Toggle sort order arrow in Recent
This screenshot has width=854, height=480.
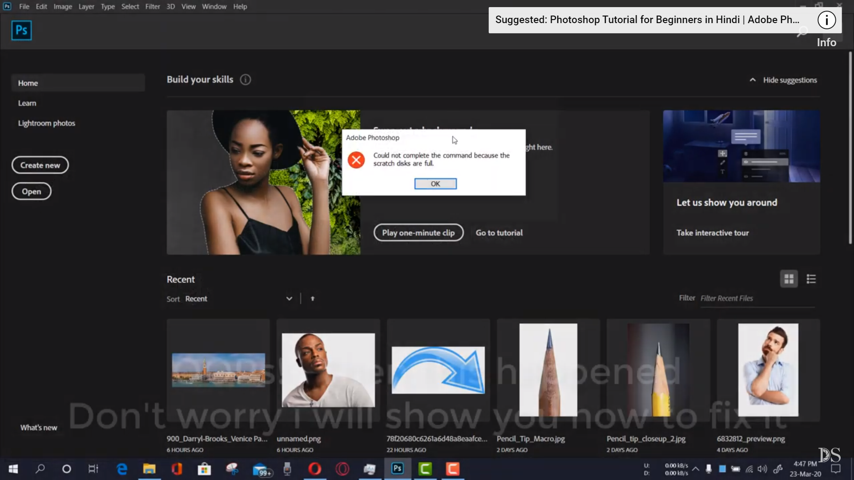312,299
